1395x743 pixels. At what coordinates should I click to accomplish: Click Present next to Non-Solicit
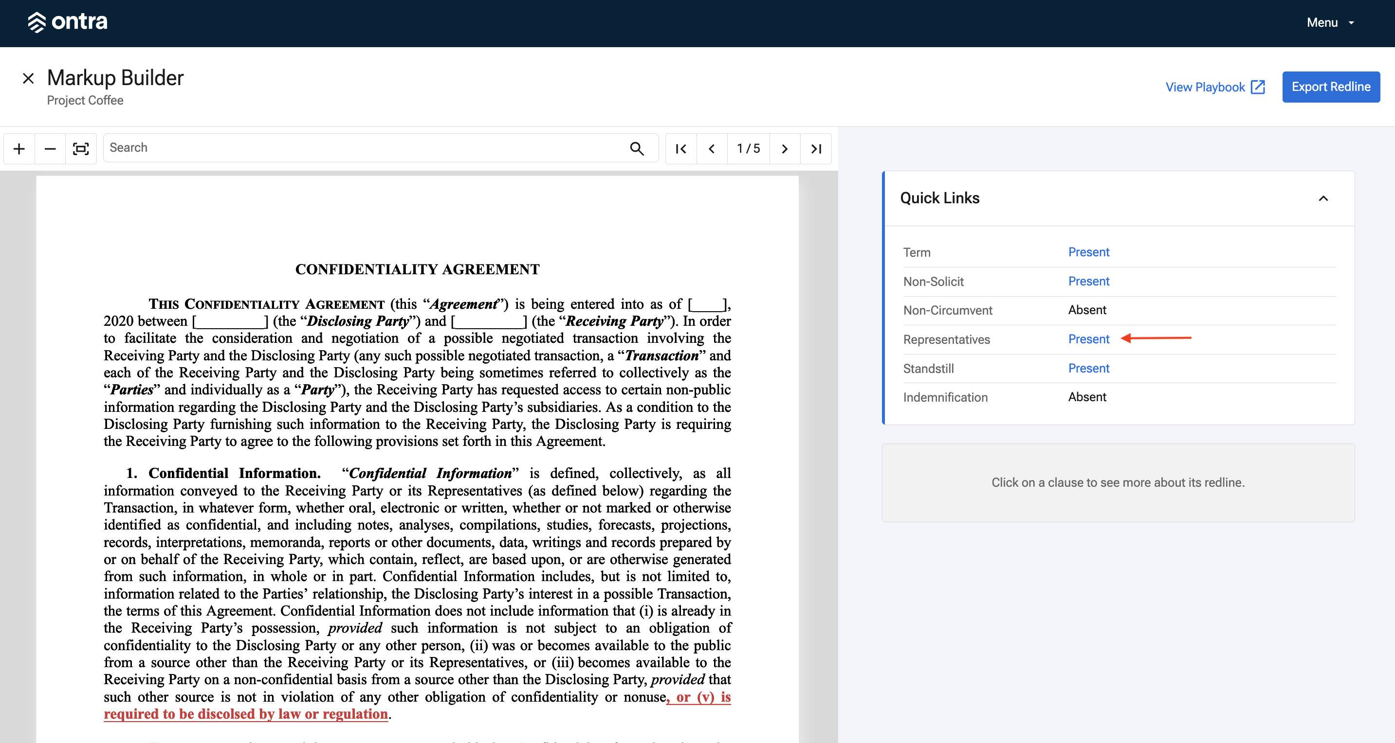1088,282
